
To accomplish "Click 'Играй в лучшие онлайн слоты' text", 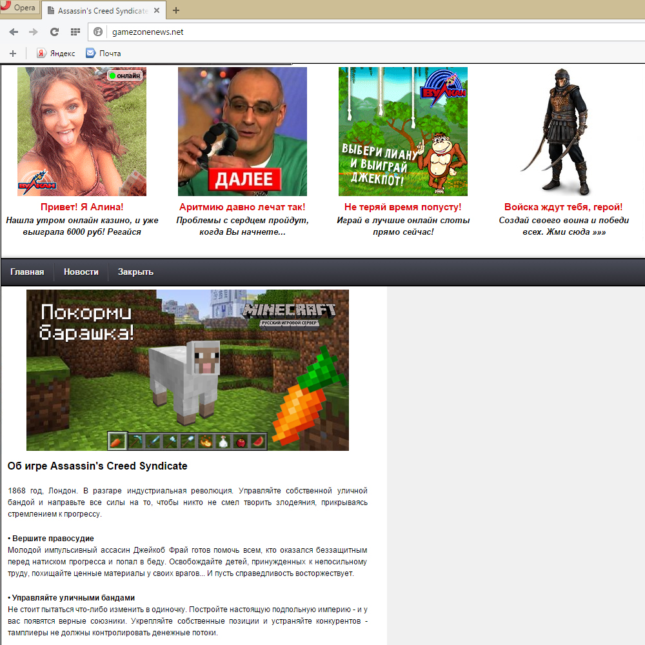I will click(x=403, y=226).
